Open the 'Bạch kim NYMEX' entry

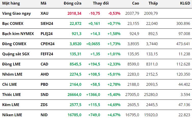coord(17,33)
